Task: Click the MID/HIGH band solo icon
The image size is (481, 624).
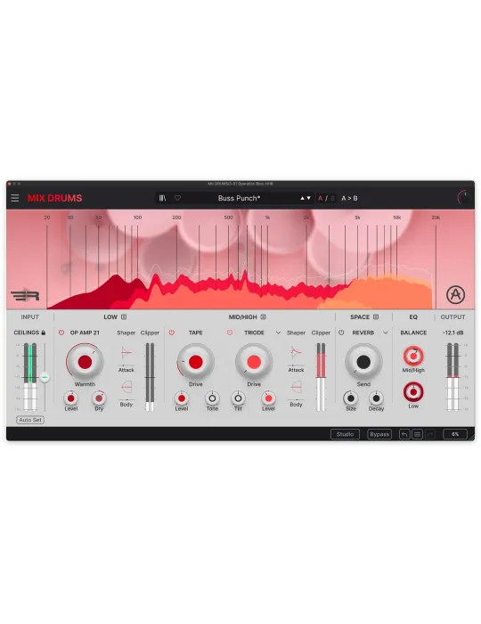Action: tap(263, 317)
